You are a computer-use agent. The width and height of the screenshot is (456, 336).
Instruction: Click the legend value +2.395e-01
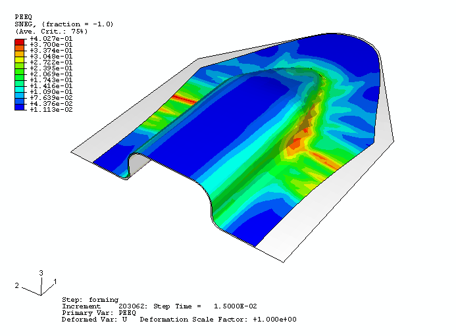tap(51, 68)
